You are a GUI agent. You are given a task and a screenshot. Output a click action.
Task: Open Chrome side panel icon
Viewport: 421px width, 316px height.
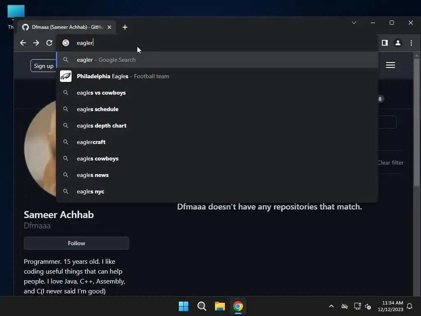click(385, 43)
